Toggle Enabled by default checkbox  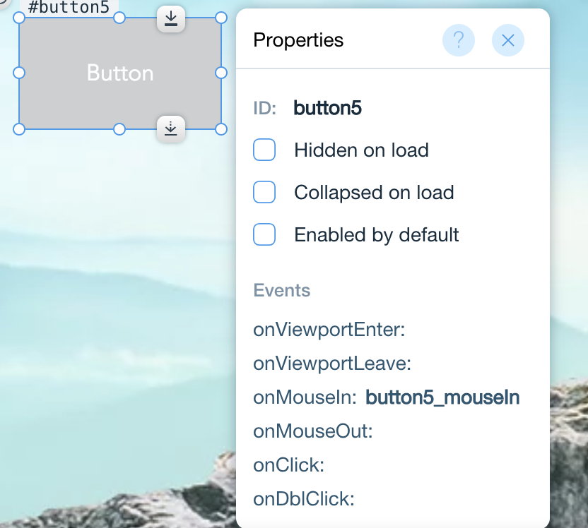pos(264,234)
